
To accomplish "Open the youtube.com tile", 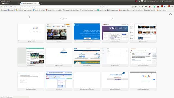I will coord(143,33).
